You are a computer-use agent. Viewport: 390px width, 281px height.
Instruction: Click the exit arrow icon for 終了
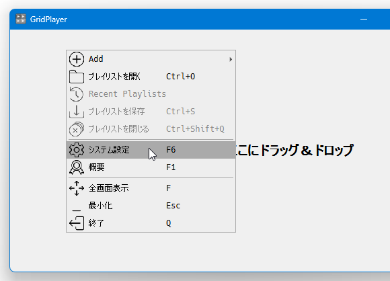click(x=77, y=223)
